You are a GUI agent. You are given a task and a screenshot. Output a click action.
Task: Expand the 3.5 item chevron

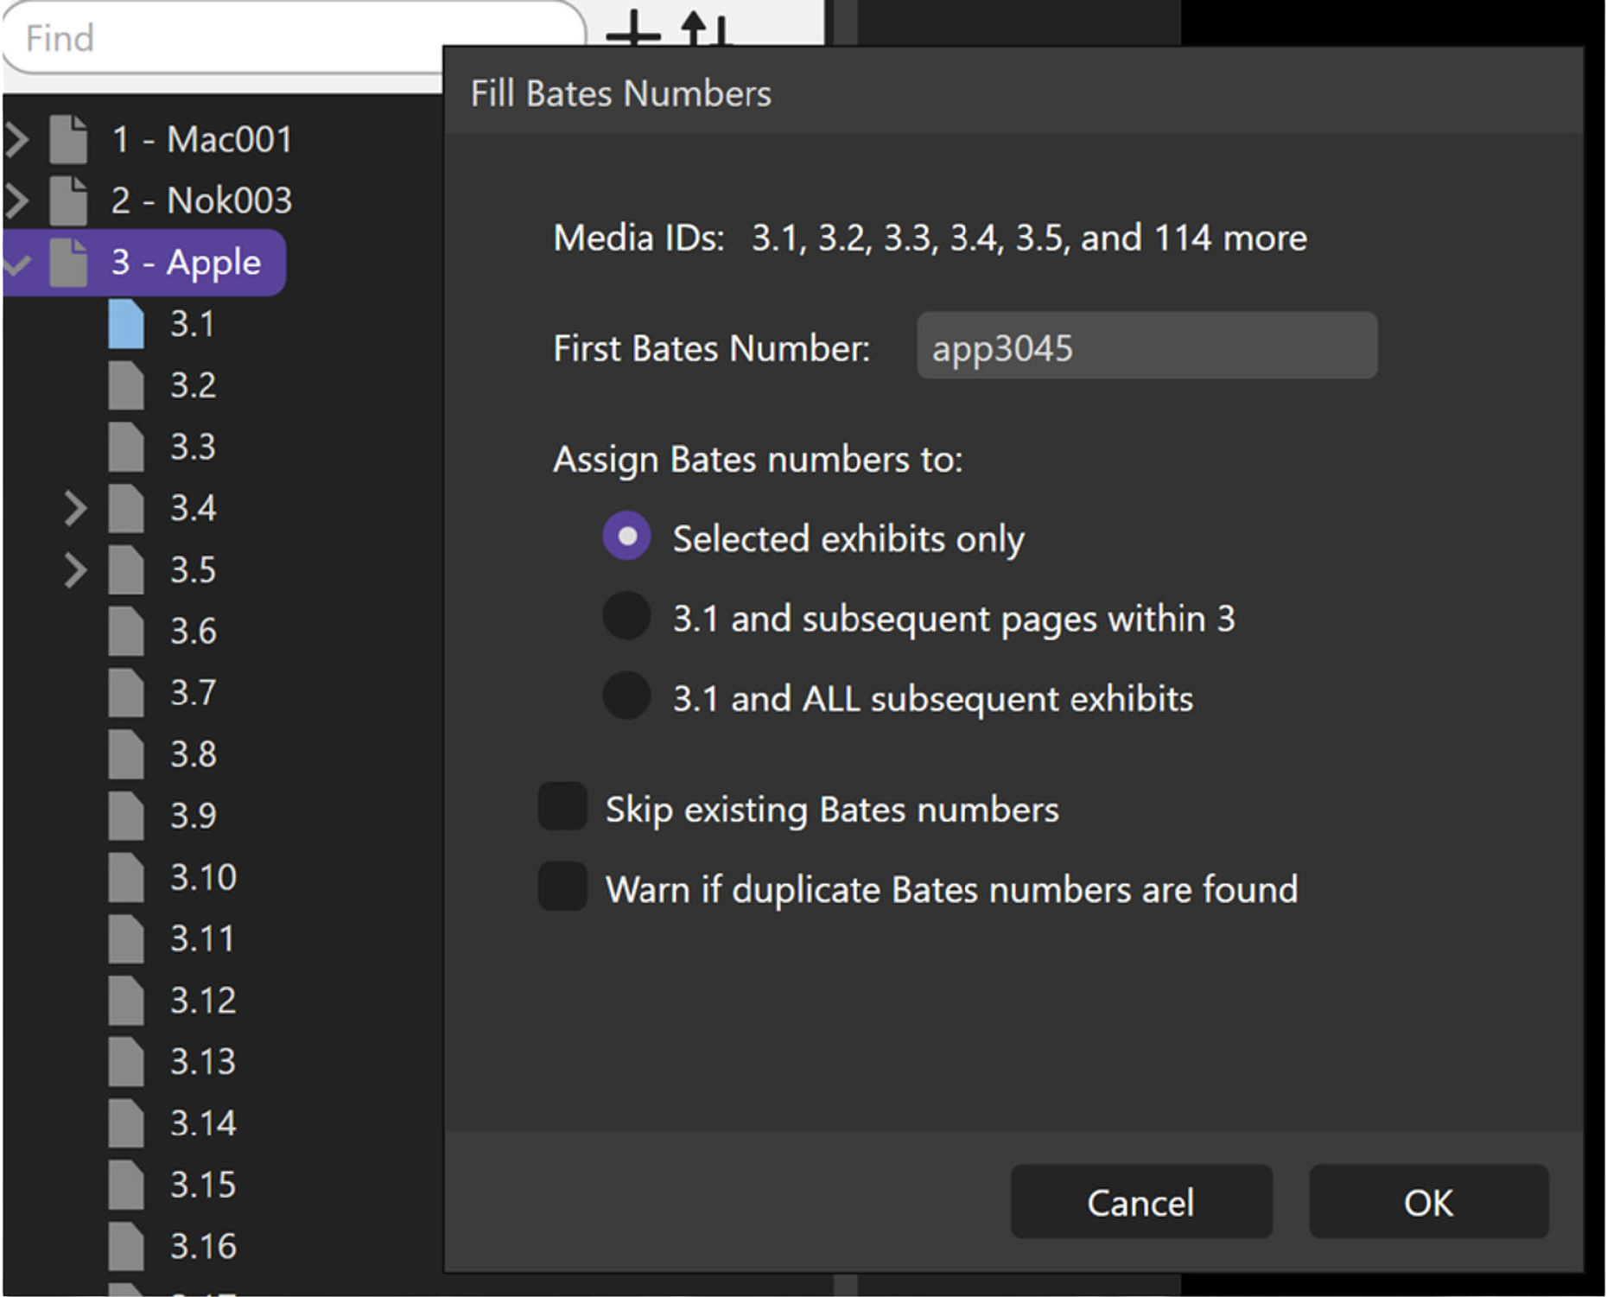pyautogui.click(x=76, y=570)
